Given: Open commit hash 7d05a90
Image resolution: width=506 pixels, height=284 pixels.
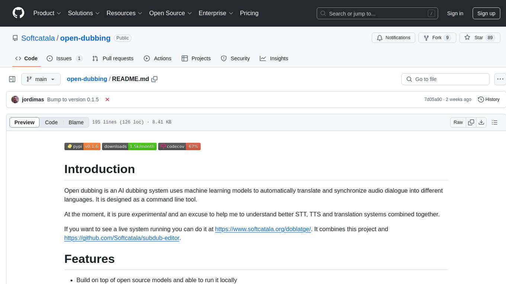Looking at the screenshot, I should point(433,100).
